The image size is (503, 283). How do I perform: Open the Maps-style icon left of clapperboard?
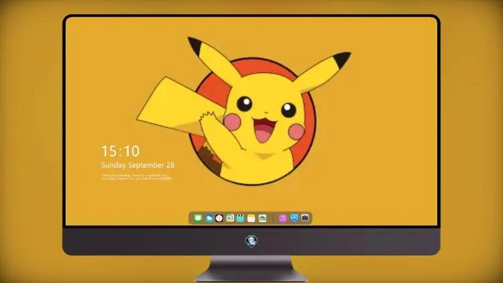tap(230, 218)
